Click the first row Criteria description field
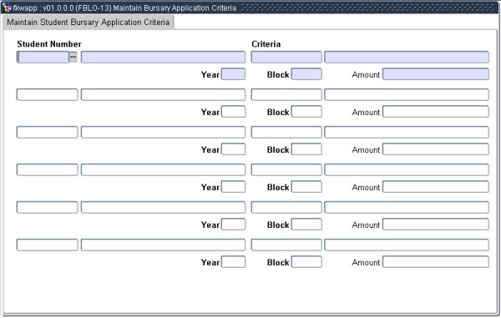The width and height of the screenshot is (501, 318). pyautogui.click(x=407, y=57)
